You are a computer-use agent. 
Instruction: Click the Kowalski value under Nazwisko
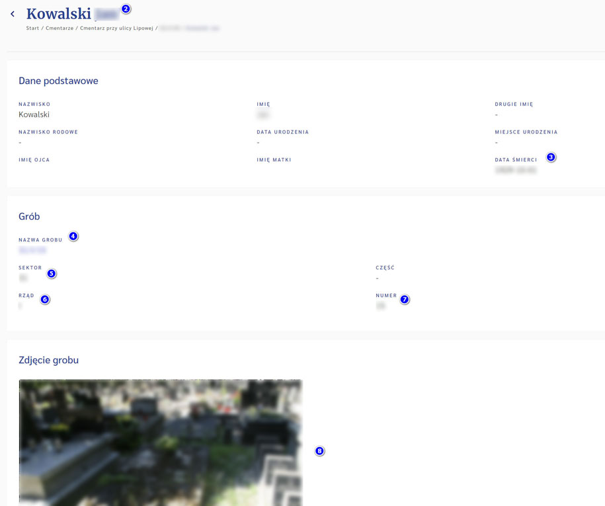pyautogui.click(x=34, y=114)
